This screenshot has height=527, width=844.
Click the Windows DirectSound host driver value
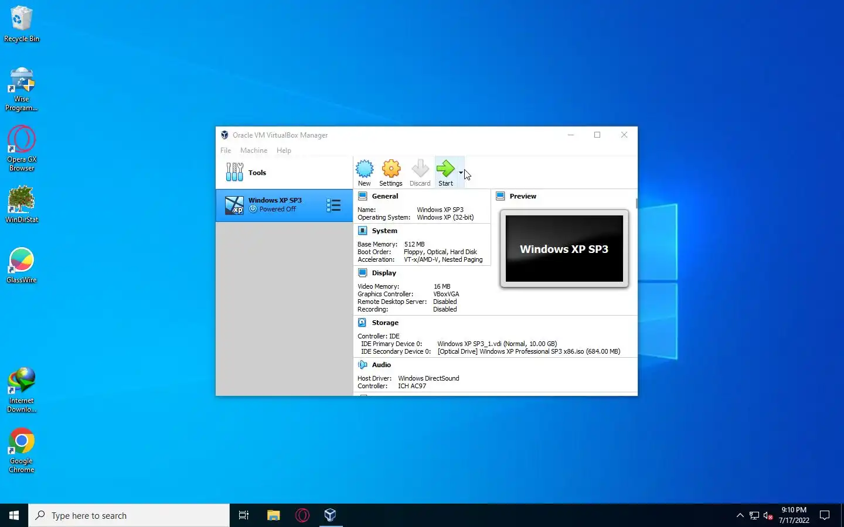tap(428, 378)
